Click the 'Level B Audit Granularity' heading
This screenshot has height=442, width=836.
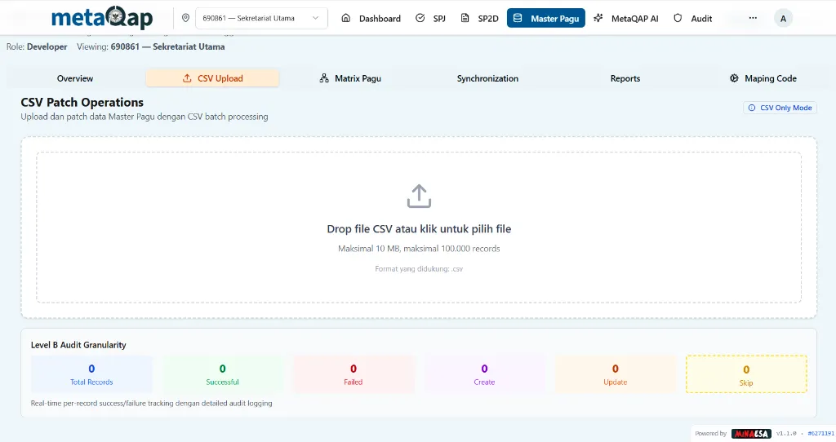click(x=78, y=345)
